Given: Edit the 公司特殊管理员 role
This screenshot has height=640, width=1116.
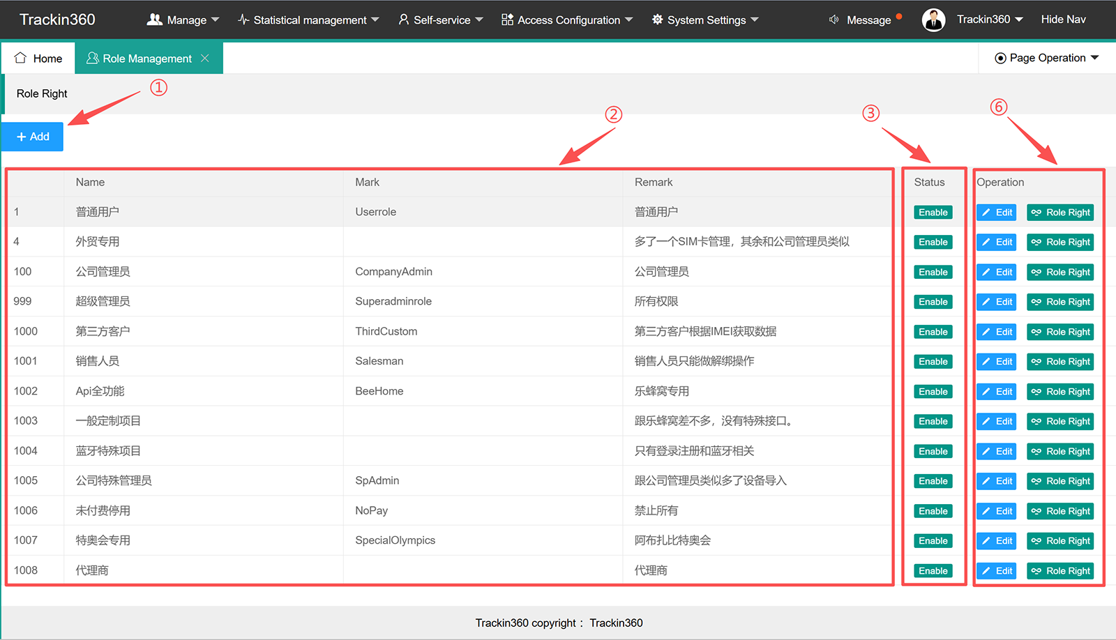Looking at the screenshot, I should [997, 481].
